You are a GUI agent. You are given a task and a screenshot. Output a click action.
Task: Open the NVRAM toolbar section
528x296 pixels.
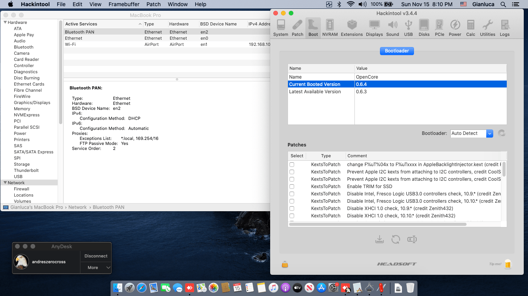(x=330, y=28)
